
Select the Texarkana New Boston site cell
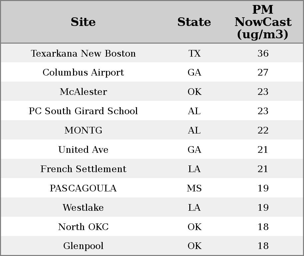83,53
